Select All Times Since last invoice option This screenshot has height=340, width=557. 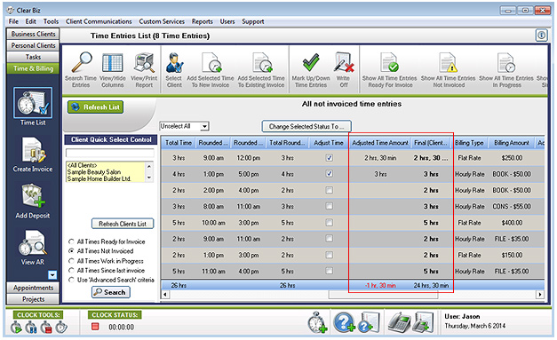[x=71, y=271]
